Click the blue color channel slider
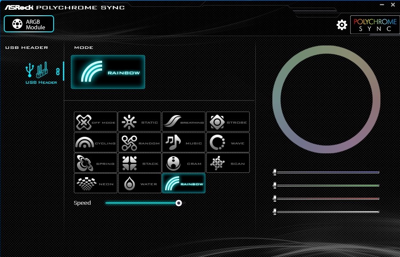Image resolution: width=400 pixels, height=257 pixels. [326, 172]
